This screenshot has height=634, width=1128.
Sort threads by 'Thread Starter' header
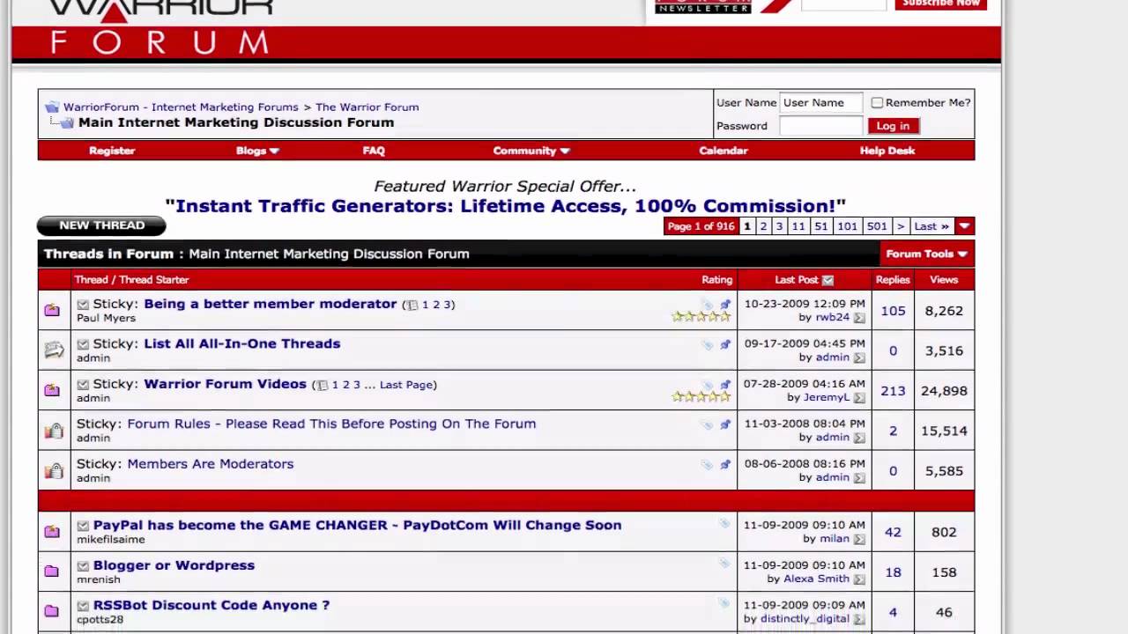pyautogui.click(x=154, y=280)
